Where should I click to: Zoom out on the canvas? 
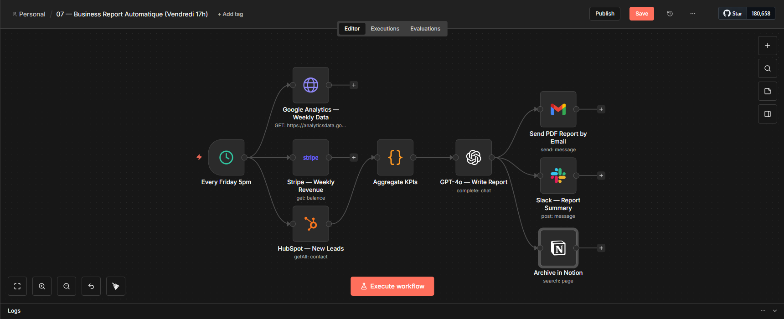point(67,286)
